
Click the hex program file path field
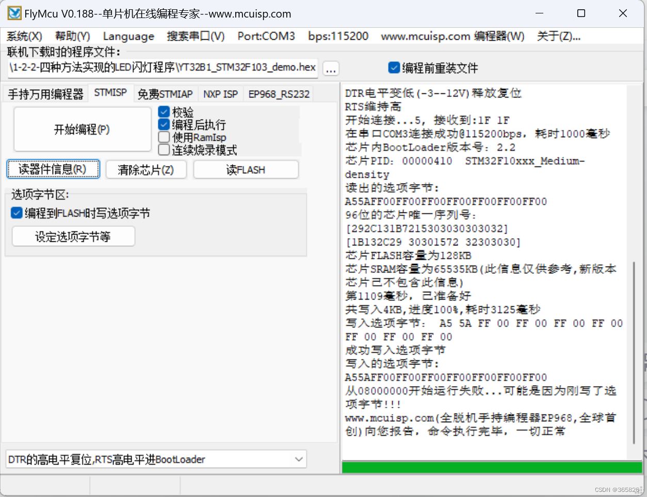pyautogui.click(x=163, y=68)
